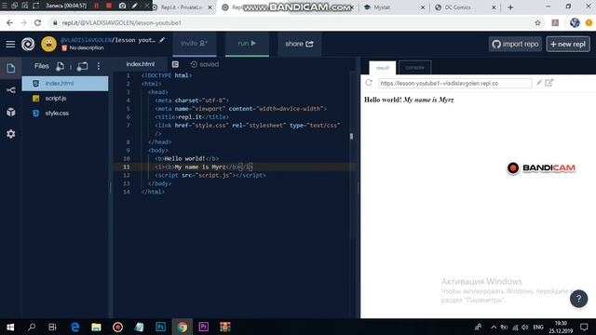
Task: Open preview in new tab icon
Action: (549, 83)
